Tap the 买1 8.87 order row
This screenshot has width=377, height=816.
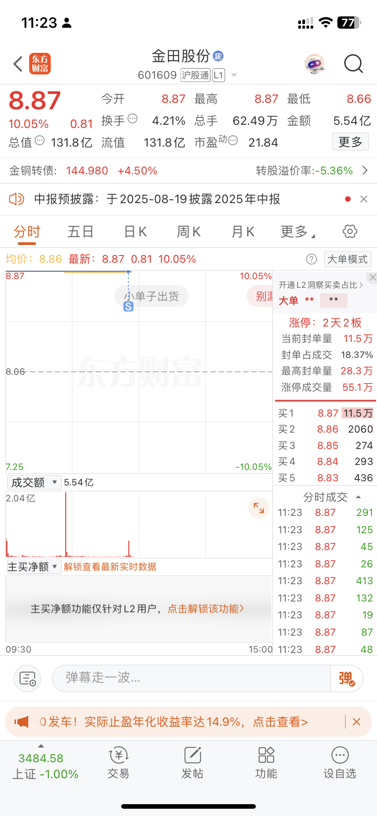[325, 413]
